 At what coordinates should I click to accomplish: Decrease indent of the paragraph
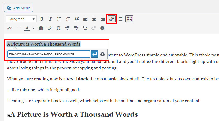pyautogui.click(x=67, y=28)
